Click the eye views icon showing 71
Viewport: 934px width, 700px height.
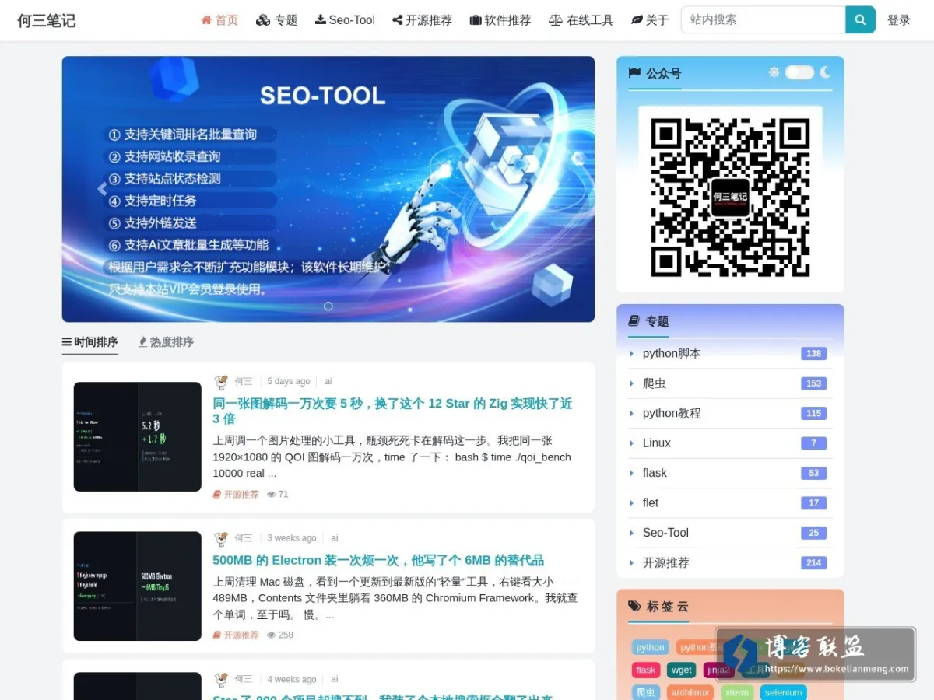(x=272, y=494)
